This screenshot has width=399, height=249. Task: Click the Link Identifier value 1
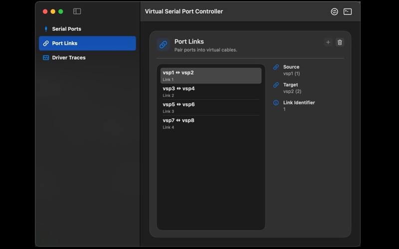(x=284, y=109)
